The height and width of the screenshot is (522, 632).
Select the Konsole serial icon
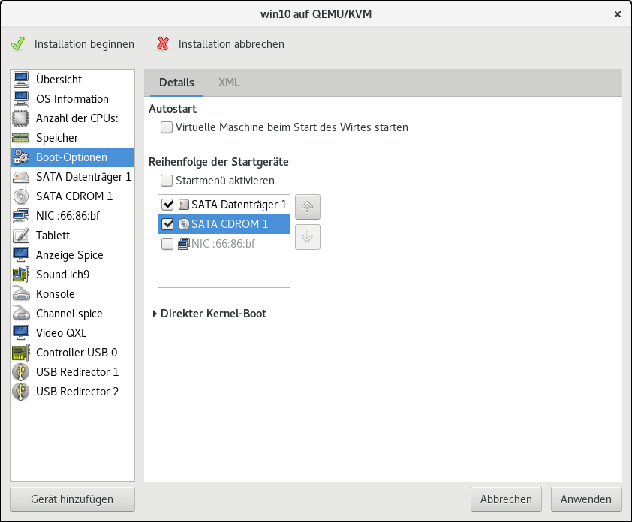(x=21, y=294)
